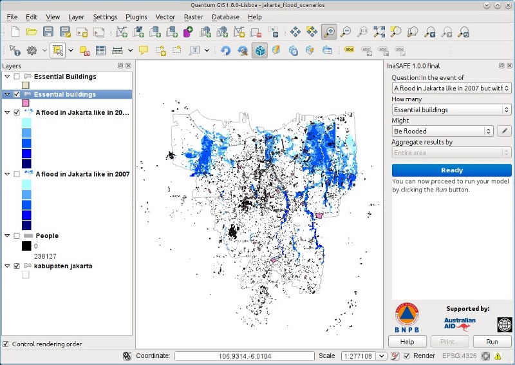Click the pink Essential buildings symbol swatch

point(26,103)
